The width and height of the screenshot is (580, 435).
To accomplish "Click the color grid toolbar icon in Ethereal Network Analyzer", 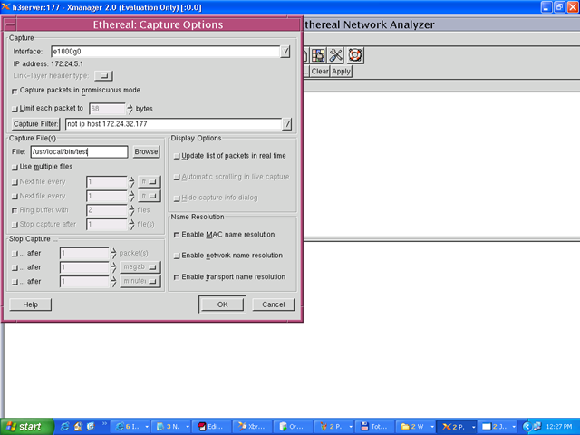I will (318, 55).
